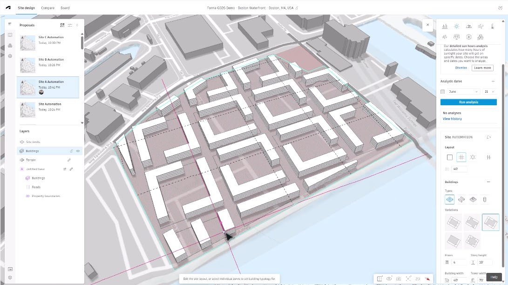This screenshot has width=508, height=285.
Task: Choose the selected third variation thumbnail
Action: pos(490,222)
